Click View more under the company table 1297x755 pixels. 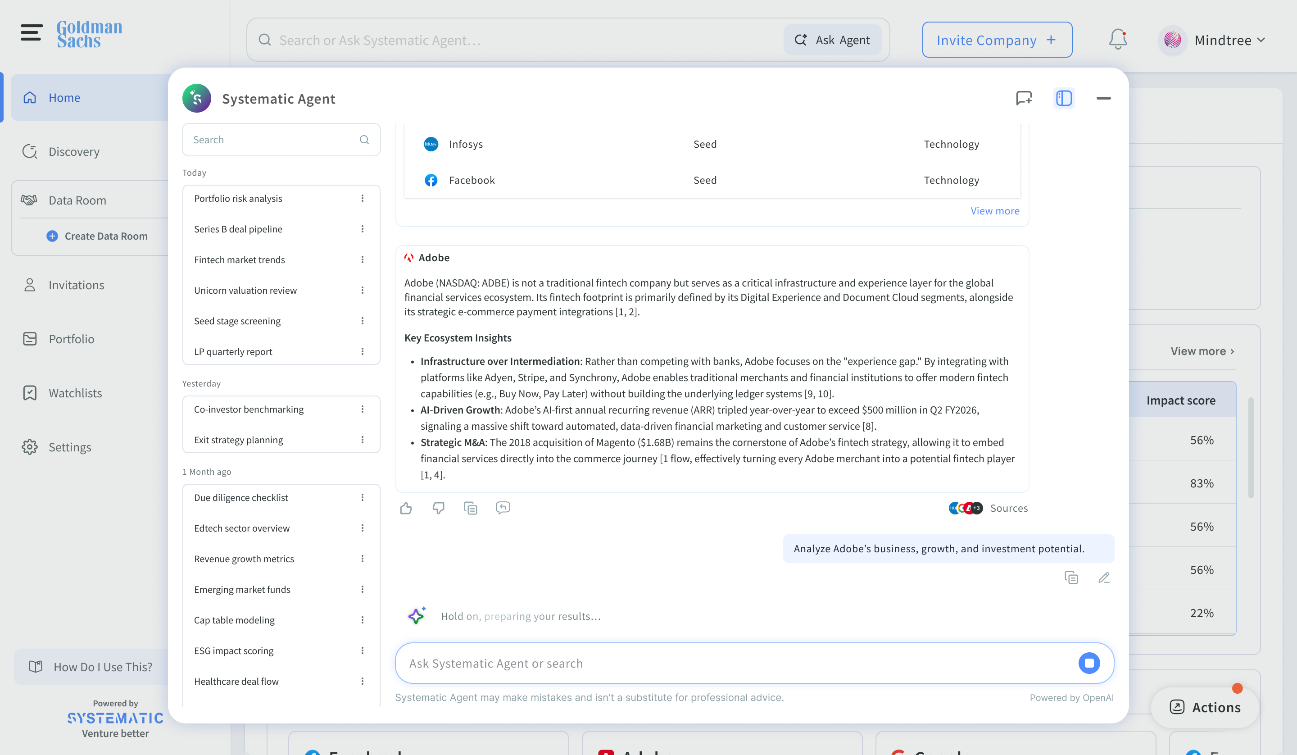tap(994, 211)
